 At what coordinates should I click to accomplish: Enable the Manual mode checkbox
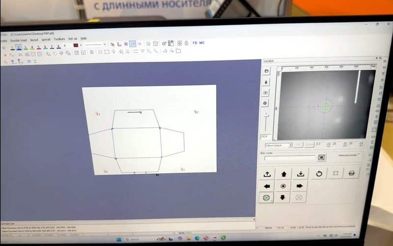[359, 155]
